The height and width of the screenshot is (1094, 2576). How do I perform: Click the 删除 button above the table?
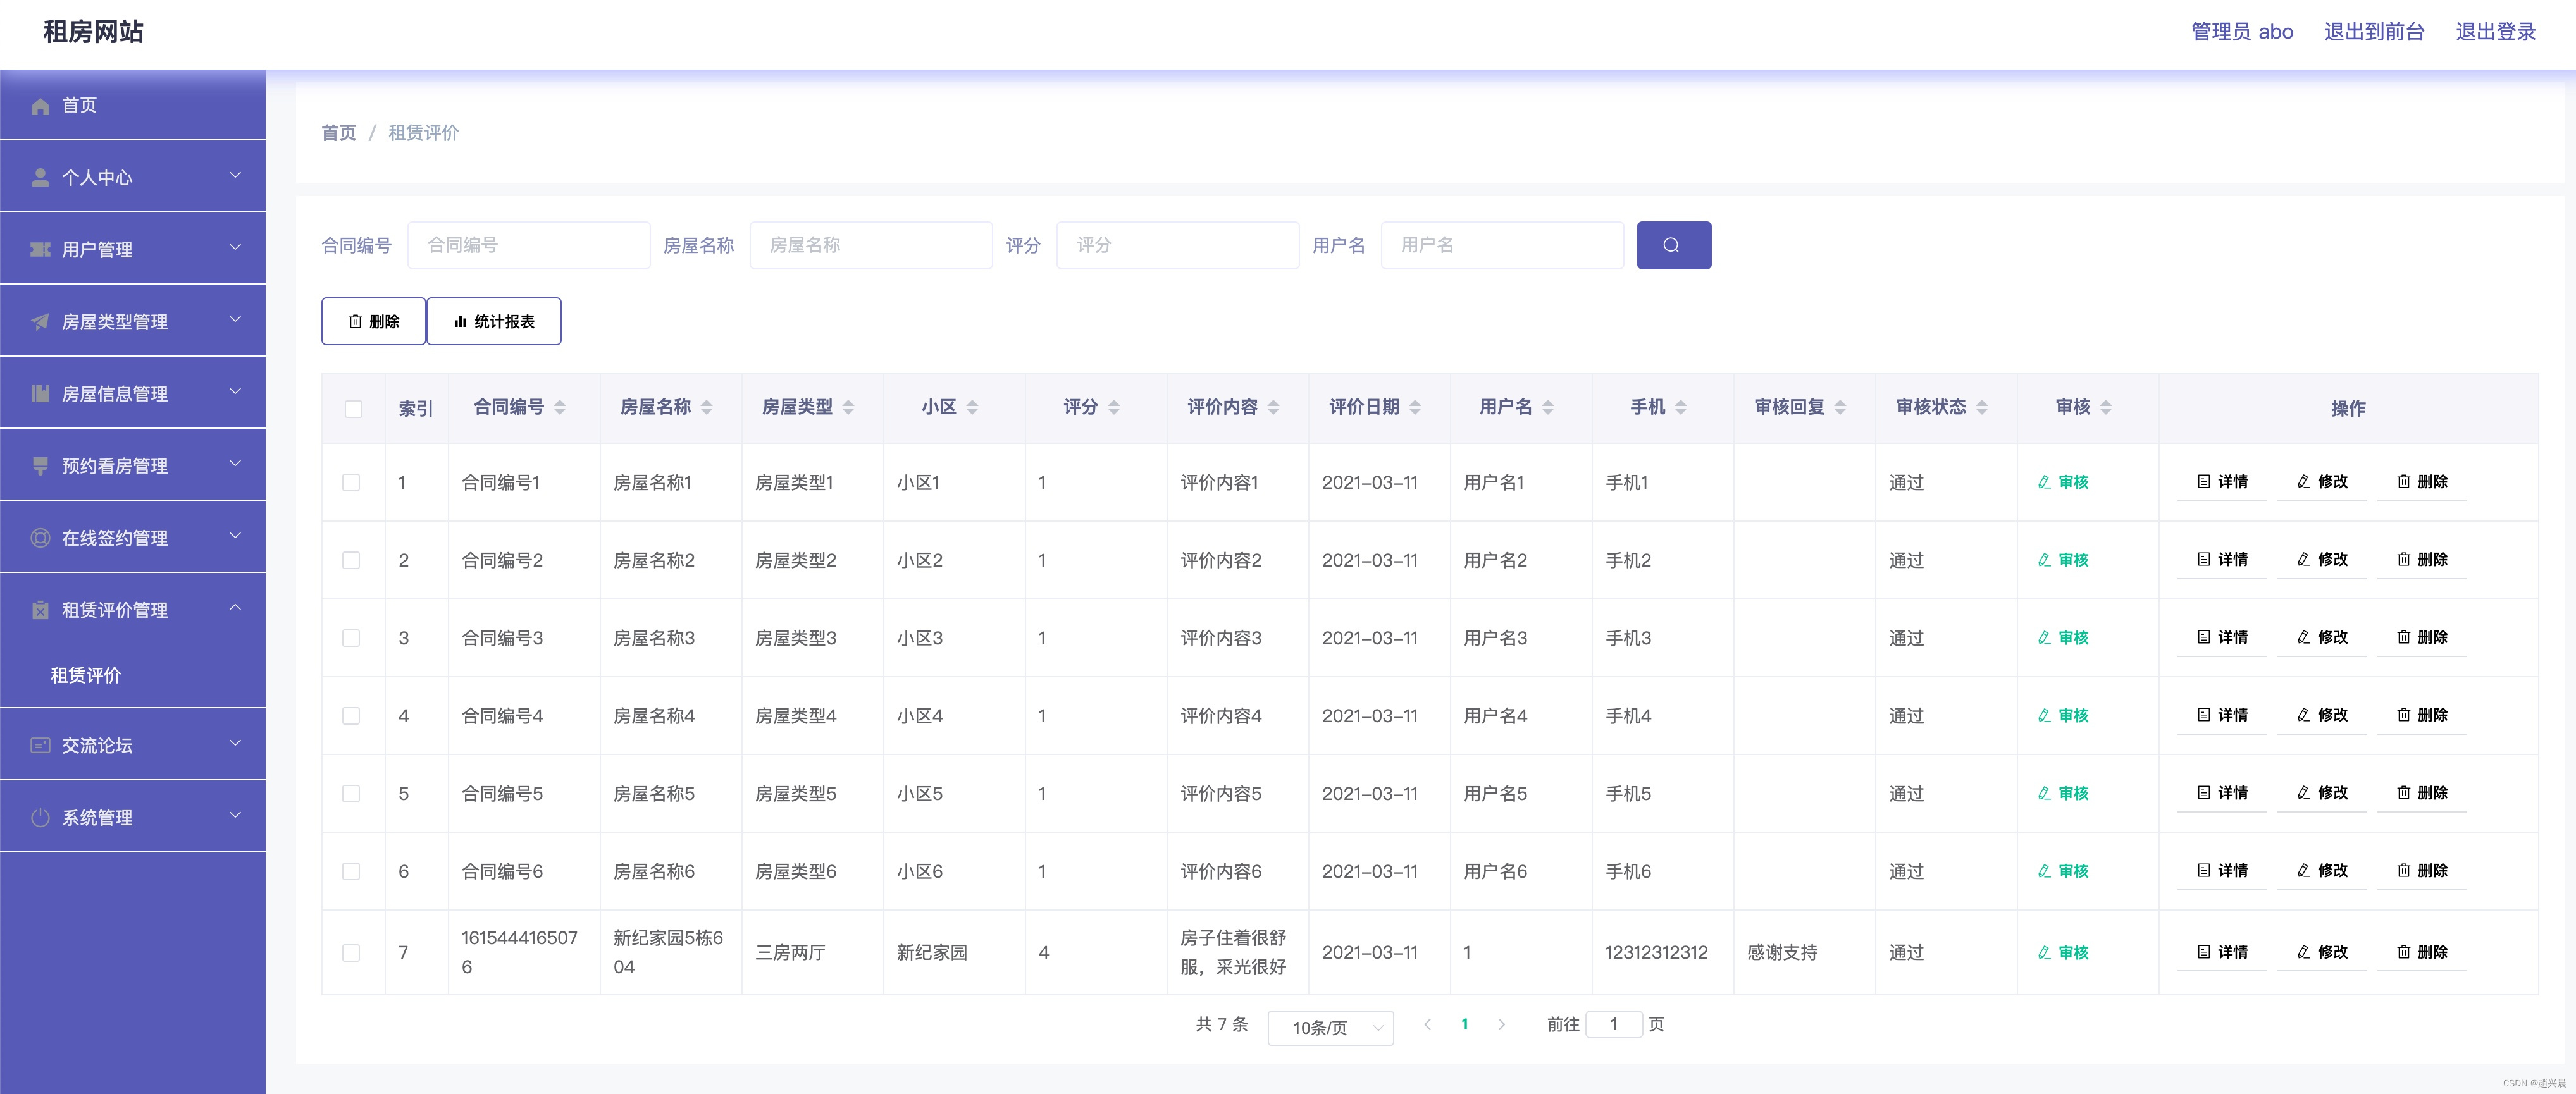(373, 321)
